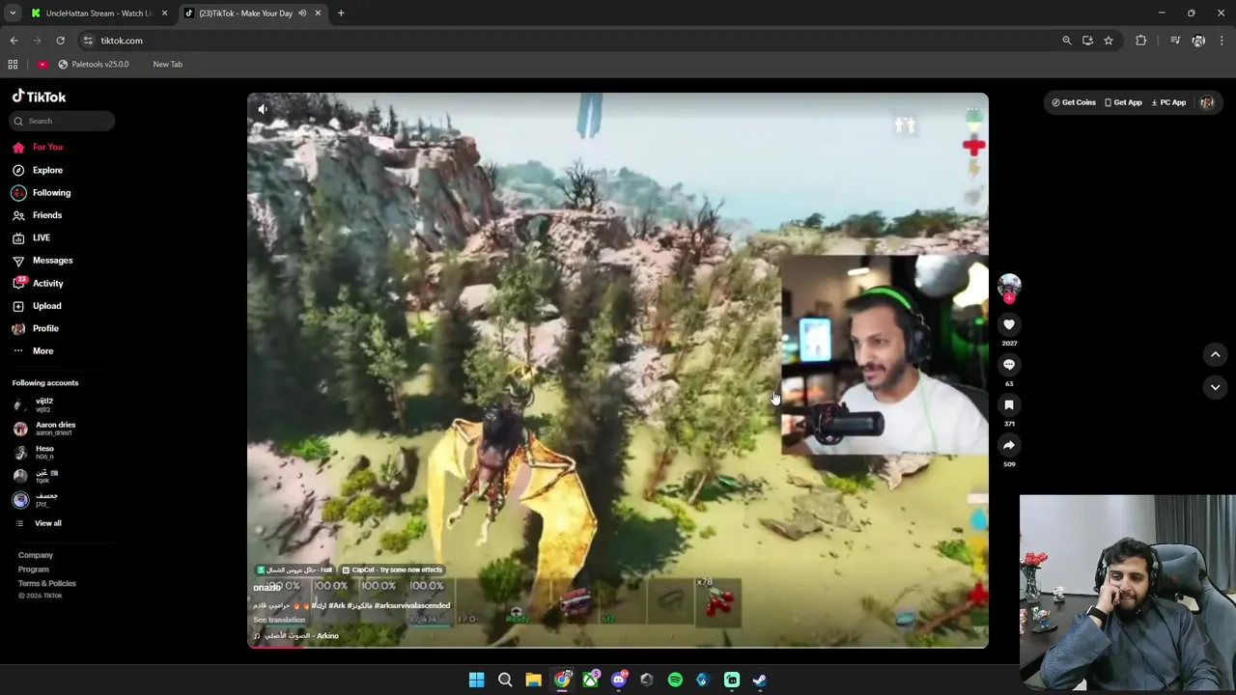The height and width of the screenshot is (695, 1236).
Task: Click the PC App download button
Action: (1168, 102)
